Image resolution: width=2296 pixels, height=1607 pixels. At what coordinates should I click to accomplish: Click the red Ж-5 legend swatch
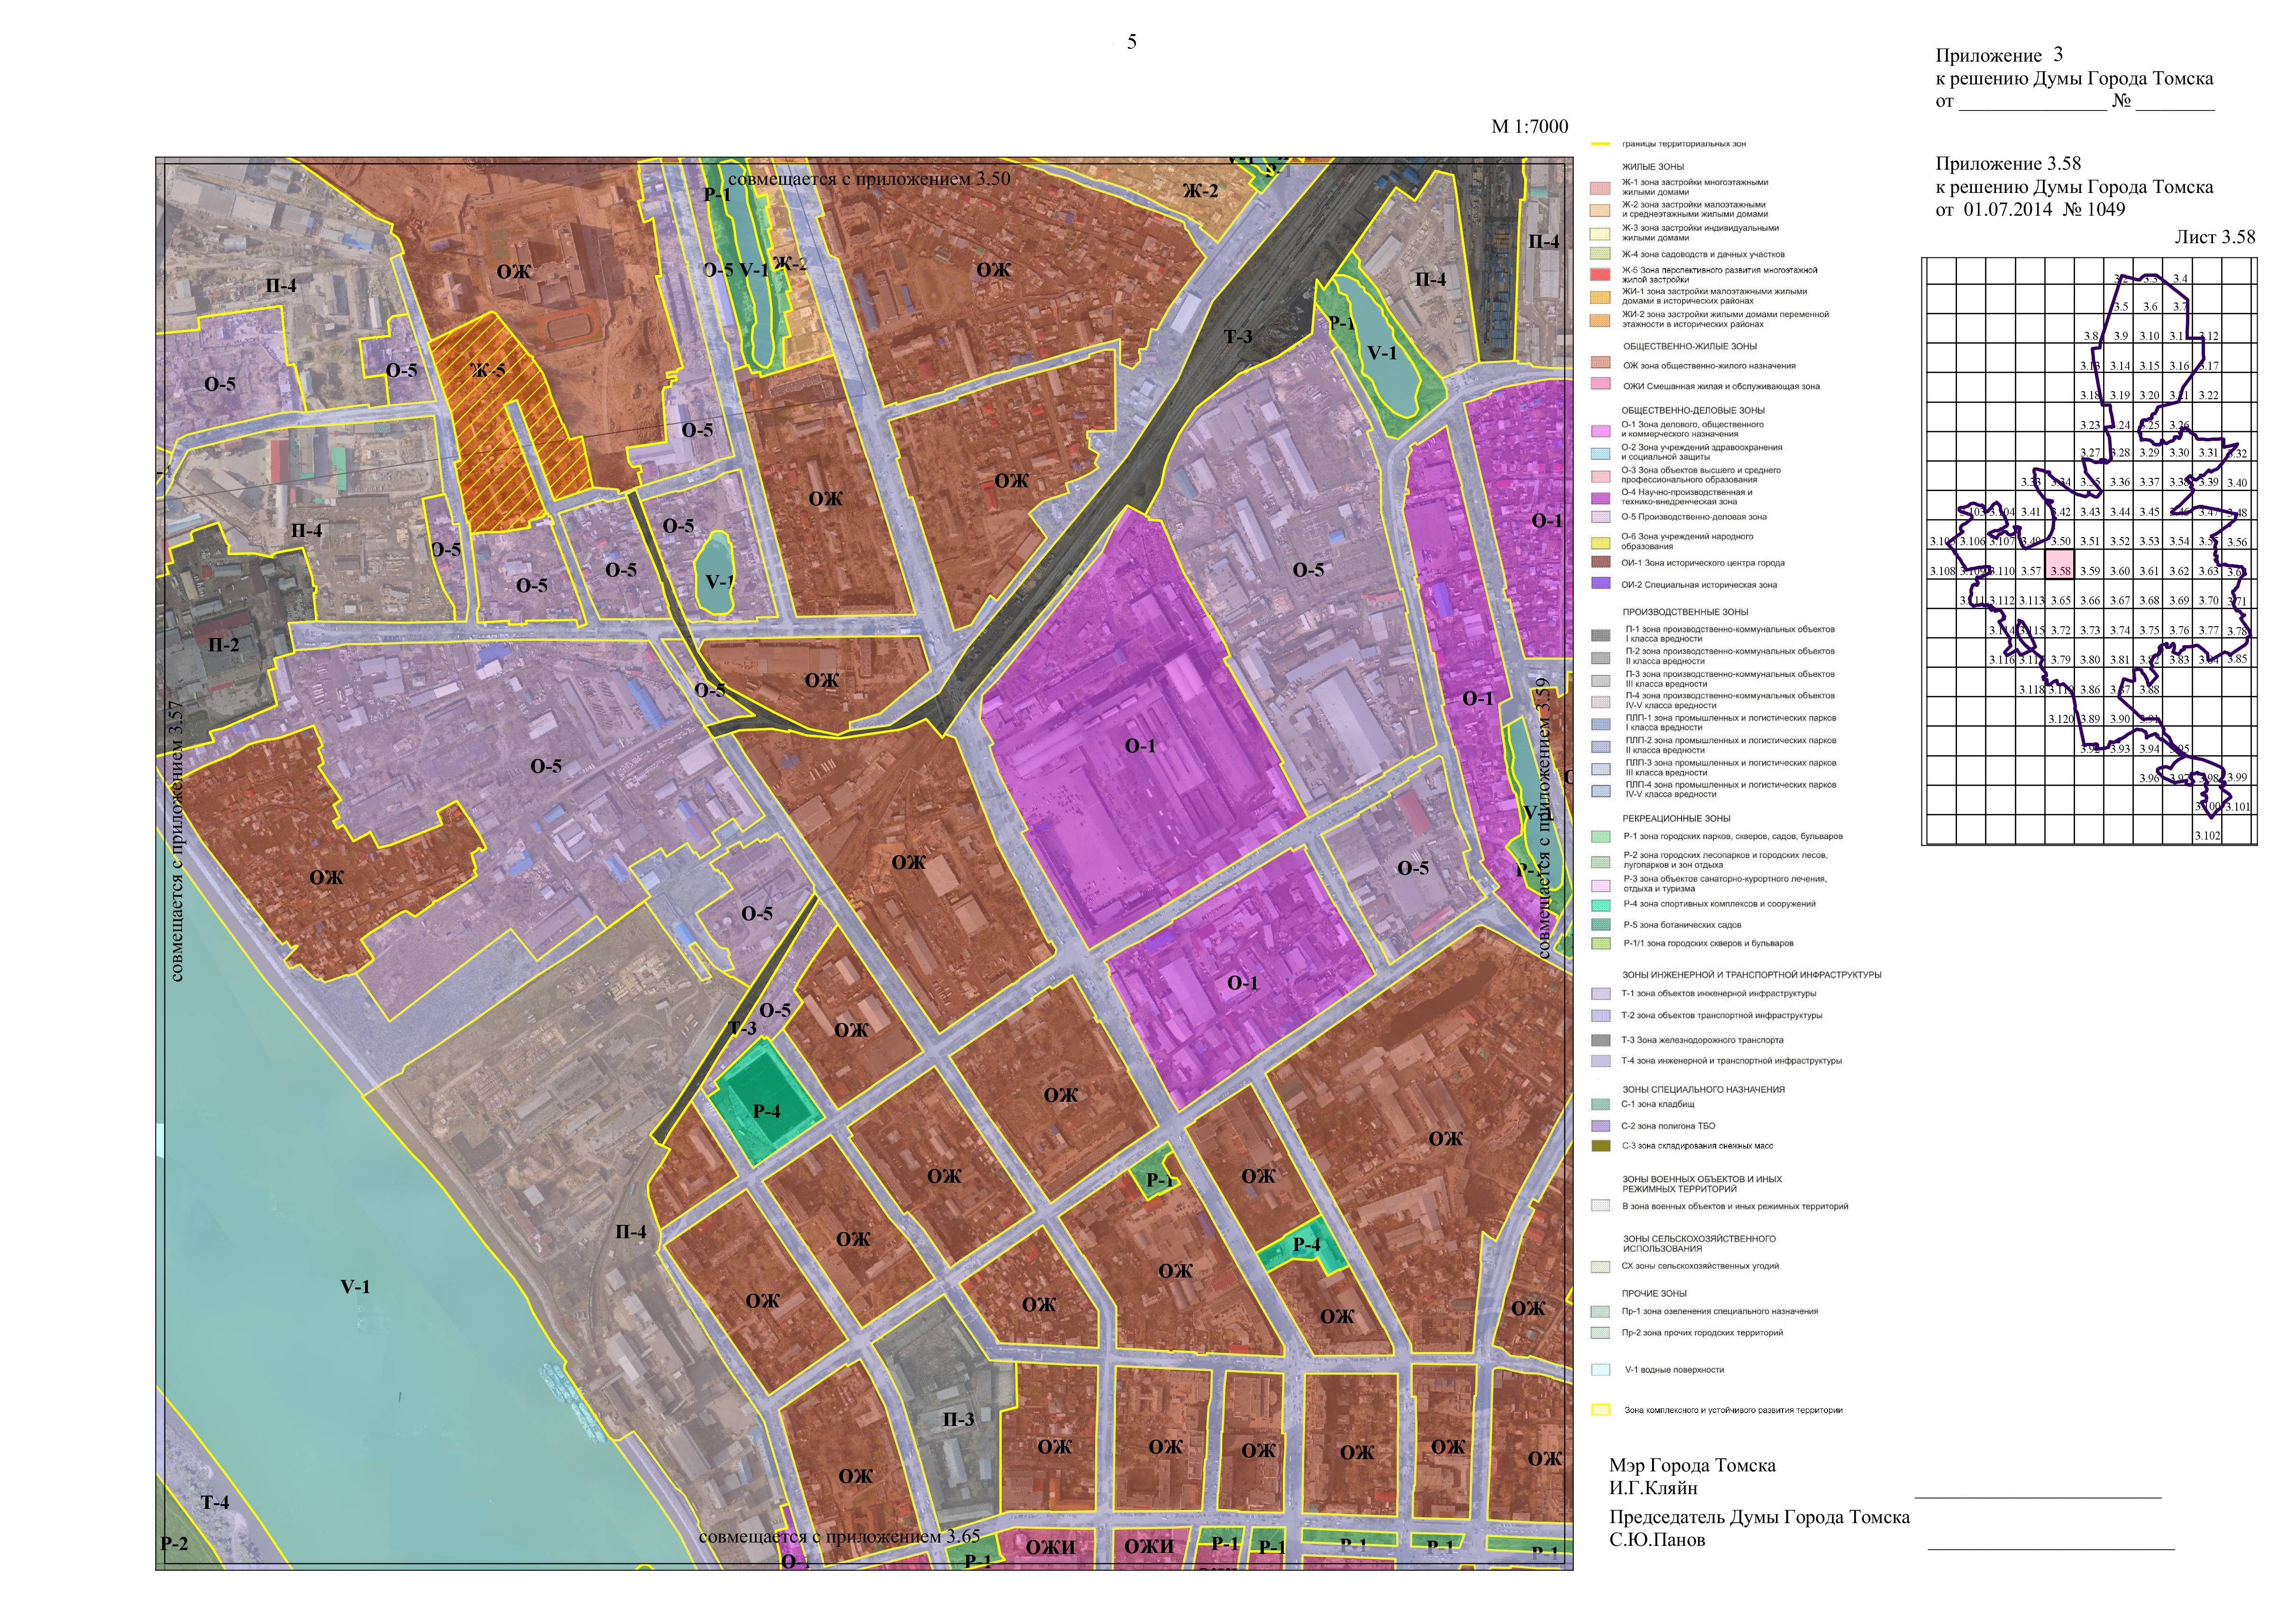pos(1600,274)
